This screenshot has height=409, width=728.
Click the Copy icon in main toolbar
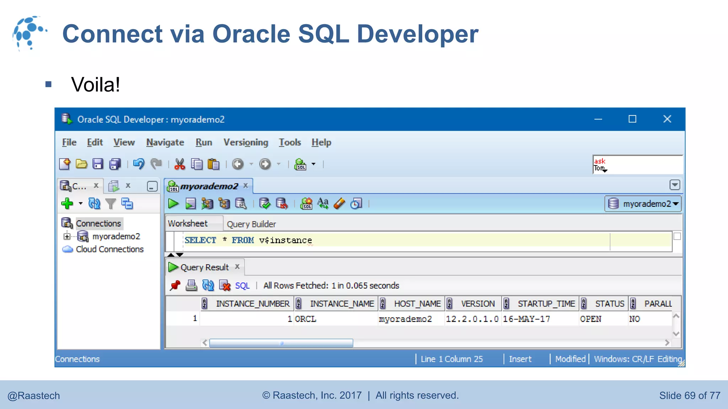197,164
